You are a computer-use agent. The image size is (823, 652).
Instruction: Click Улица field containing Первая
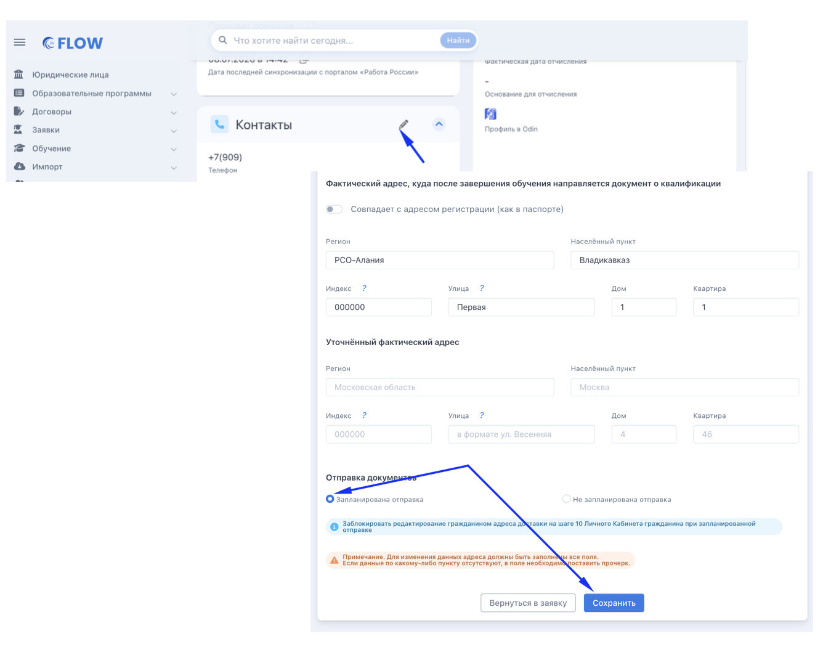click(x=522, y=307)
